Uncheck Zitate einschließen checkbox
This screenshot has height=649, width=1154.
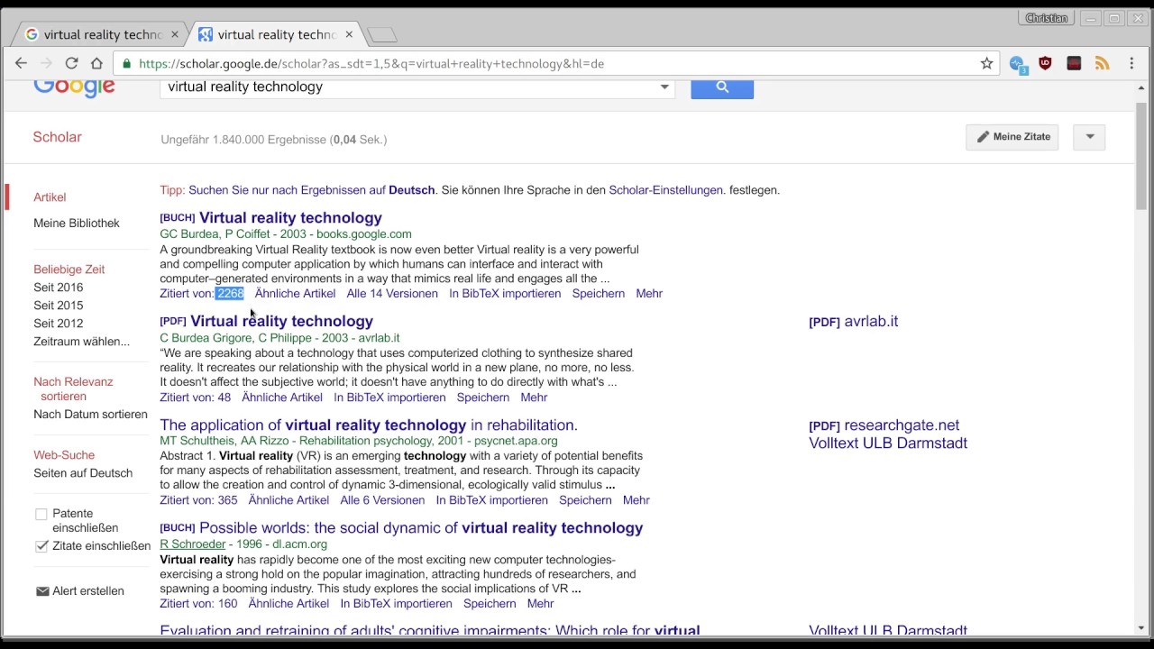41,545
